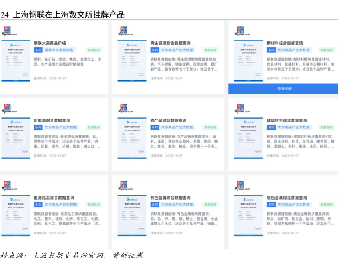Click the blue 查看详情 button
This screenshot has width=338, height=258.
[283, 89]
